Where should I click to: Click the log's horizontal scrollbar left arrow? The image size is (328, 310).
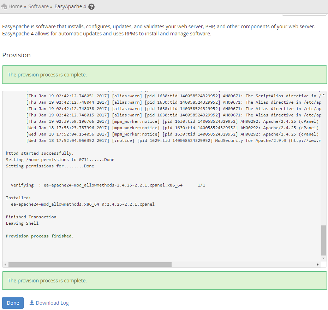pyautogui.click(x=5, y=264)
